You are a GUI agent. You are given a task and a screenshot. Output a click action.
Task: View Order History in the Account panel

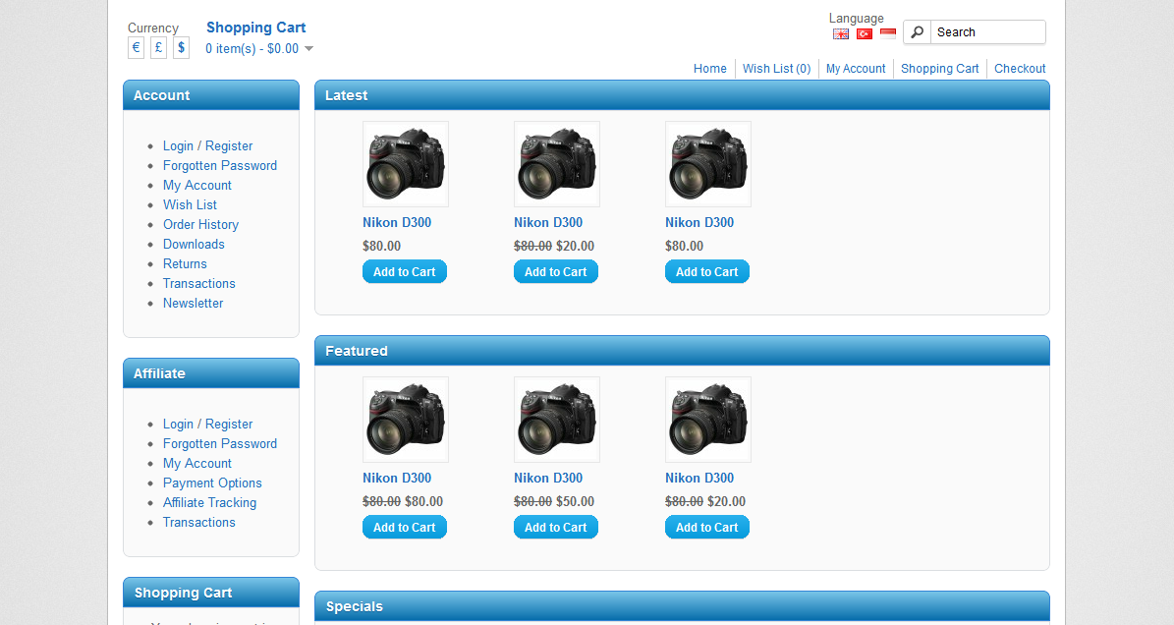pyautogui.click(x=200, y=225)
